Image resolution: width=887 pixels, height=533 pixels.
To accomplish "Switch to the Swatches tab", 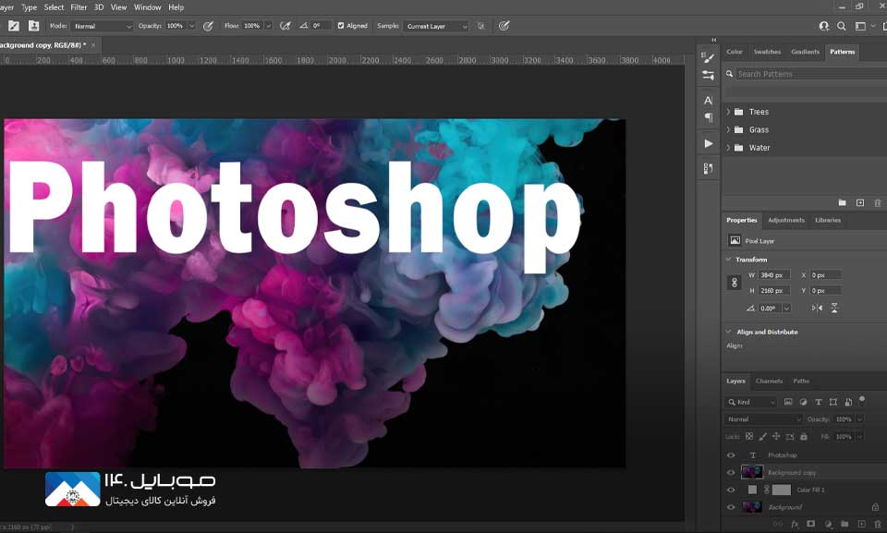I will 767,52.
